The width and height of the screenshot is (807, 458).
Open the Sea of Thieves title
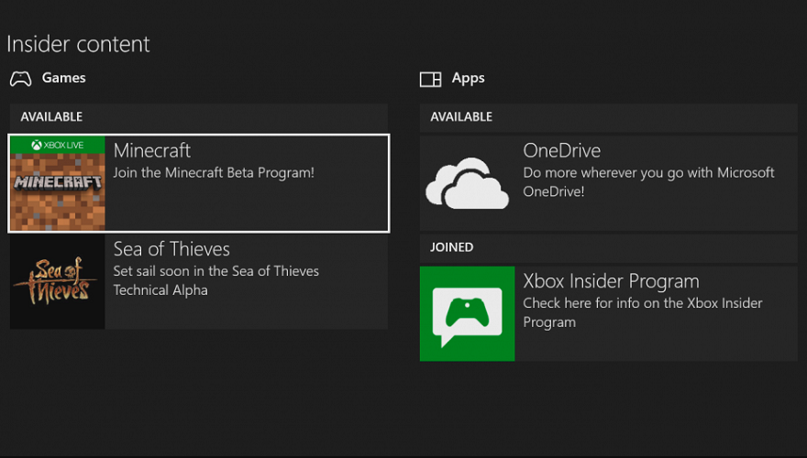171,249
